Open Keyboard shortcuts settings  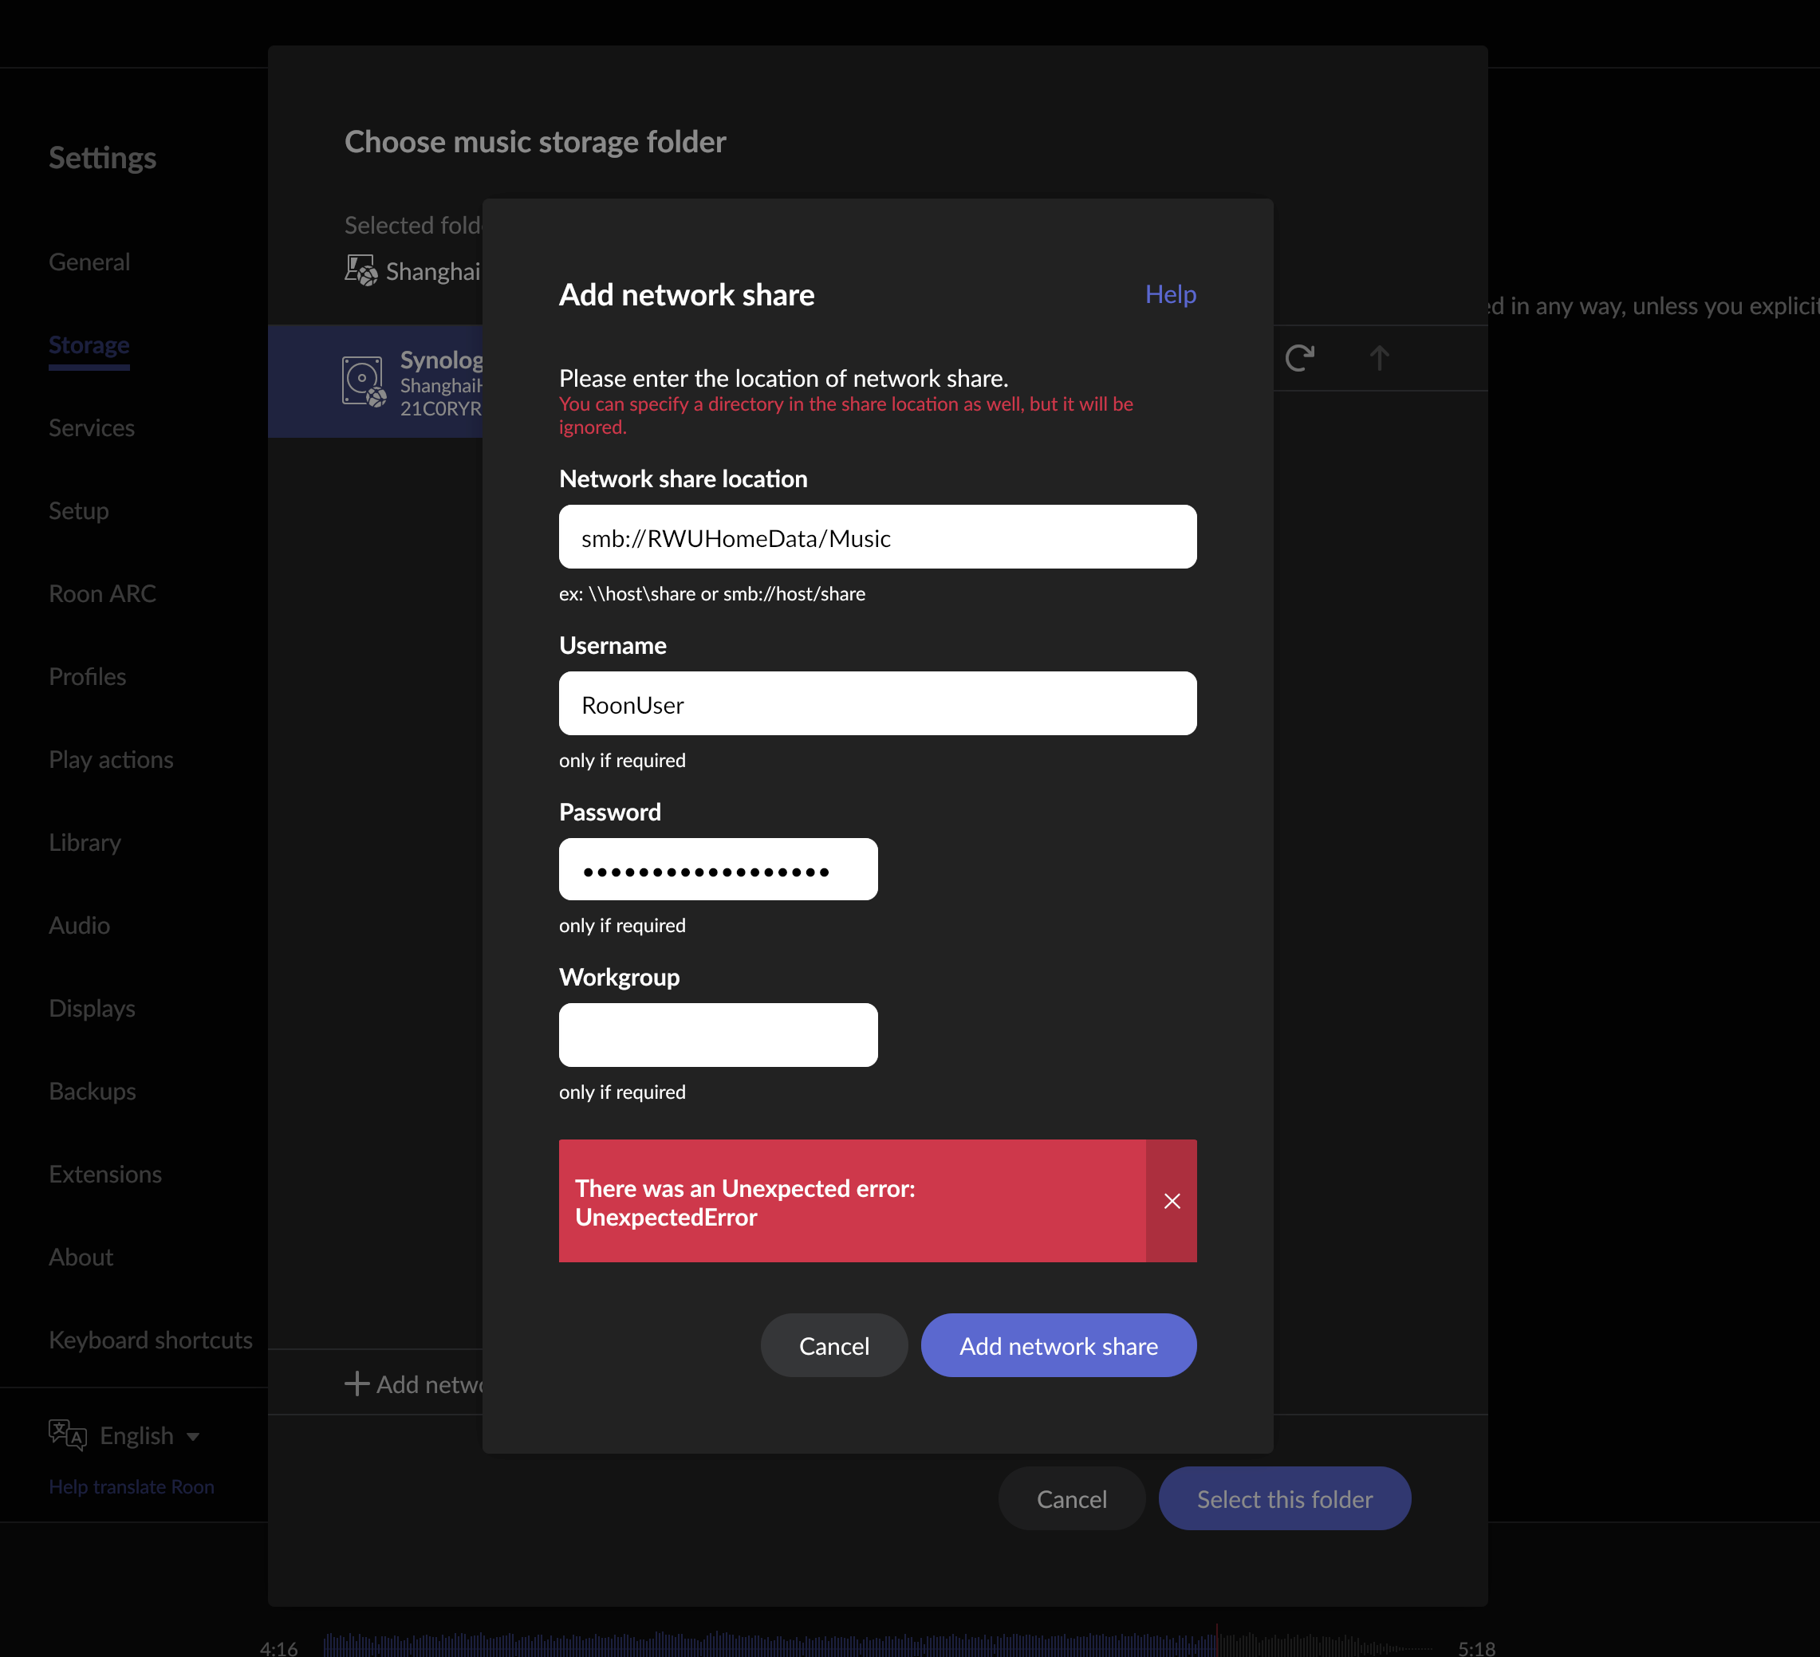tap(150, 1340)
